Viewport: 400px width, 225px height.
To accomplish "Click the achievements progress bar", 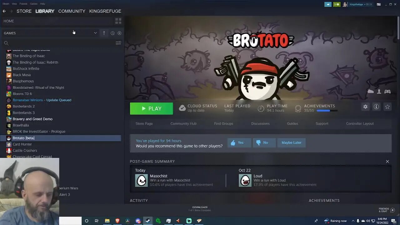I will [327, 111].
